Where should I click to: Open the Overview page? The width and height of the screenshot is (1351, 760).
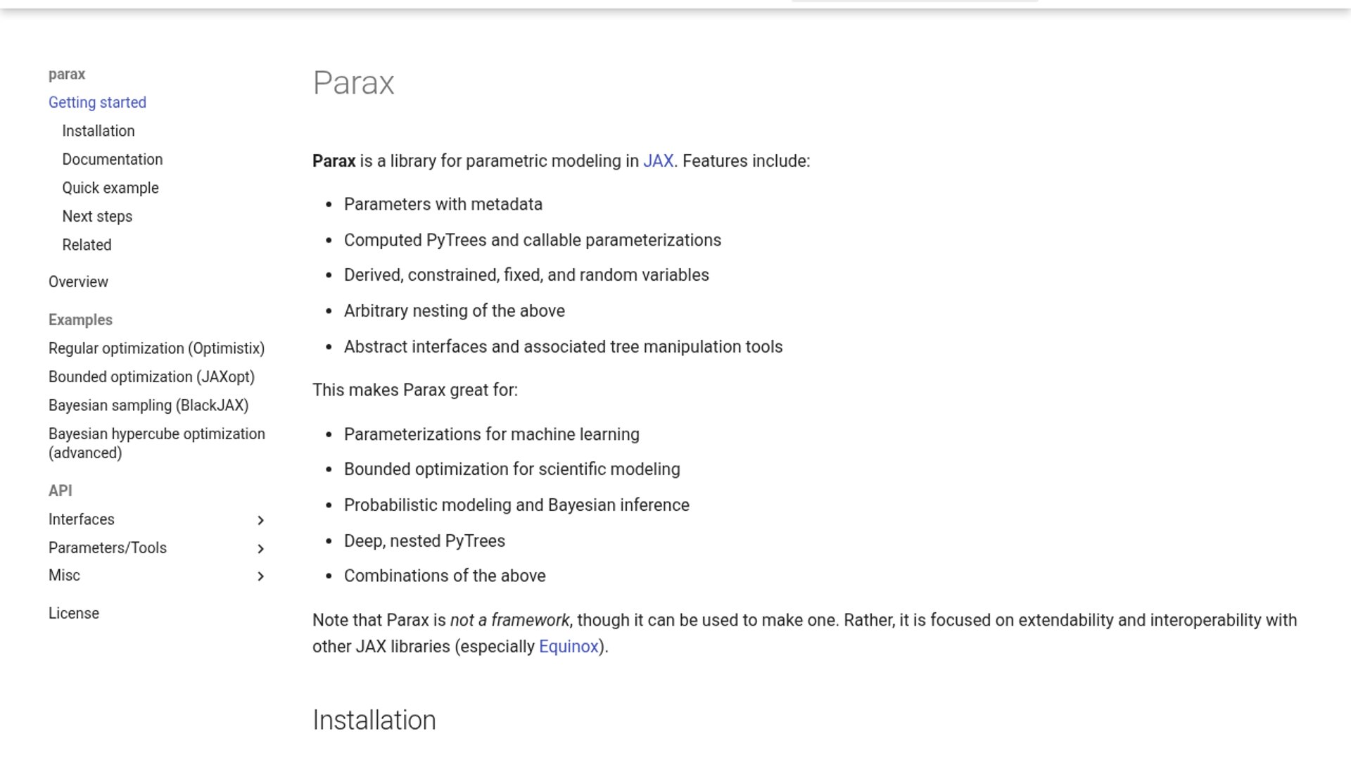click(x=78, y=282)
